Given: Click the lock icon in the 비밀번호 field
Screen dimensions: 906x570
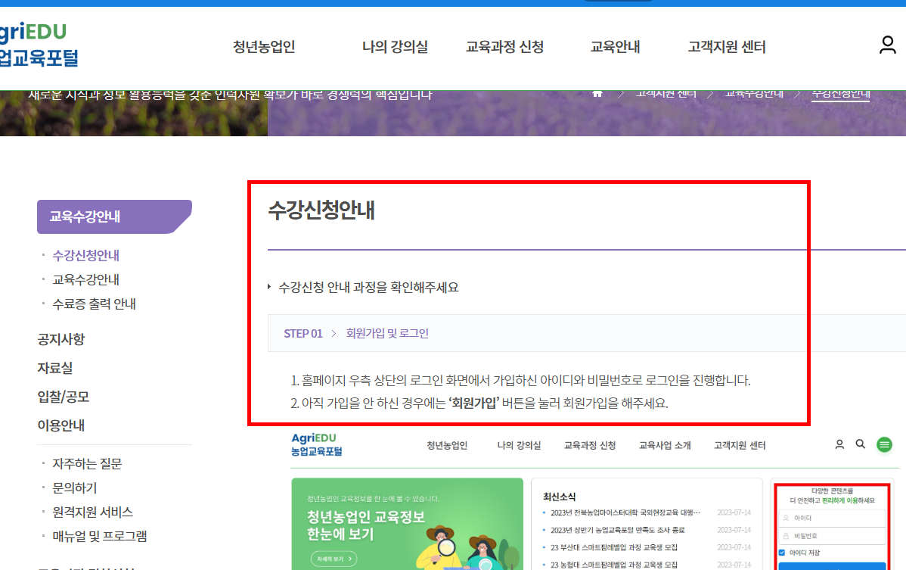Looking at the screenshot, I should pos(787,535).
